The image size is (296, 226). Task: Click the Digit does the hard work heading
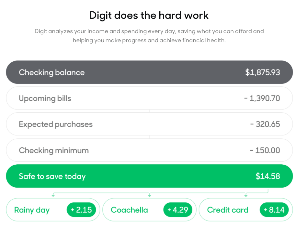point(149,15)
